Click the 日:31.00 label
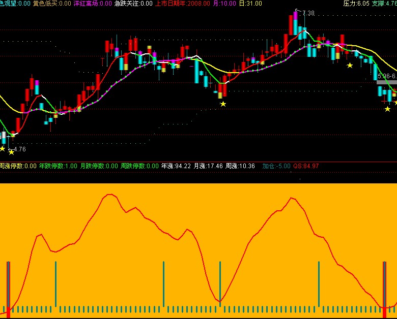This screenshot has width=397, height=319. [250, 4]
